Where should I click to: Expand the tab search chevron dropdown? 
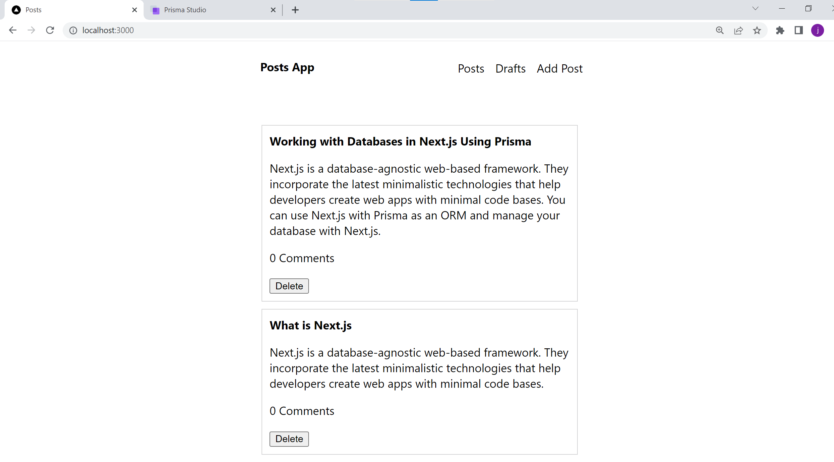tap(755, 9)
